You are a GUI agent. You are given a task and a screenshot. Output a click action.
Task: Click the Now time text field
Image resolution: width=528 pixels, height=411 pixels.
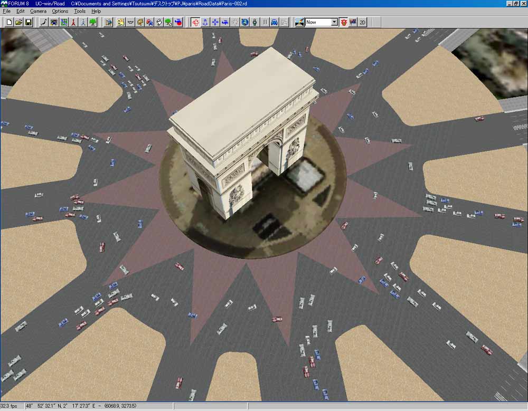point(318,22)
